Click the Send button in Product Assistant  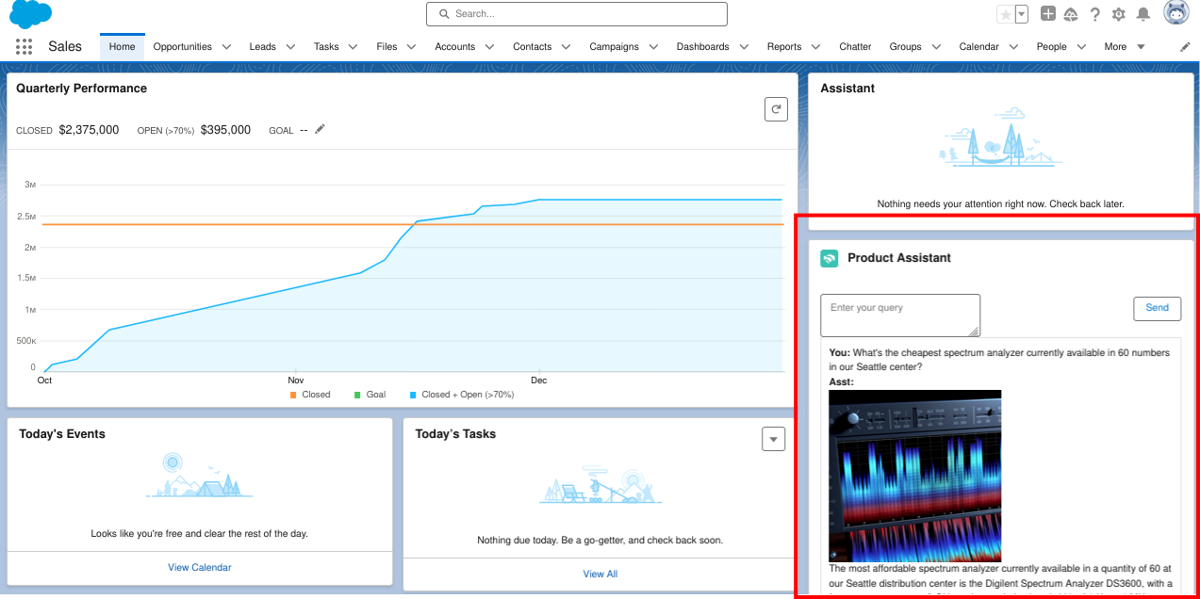(1157, 308)
